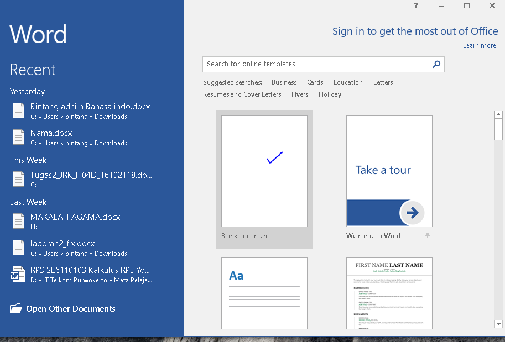Close the Word start window
Image resolution: width=505 pixels, height=342 pixels.
pos(492,6)
